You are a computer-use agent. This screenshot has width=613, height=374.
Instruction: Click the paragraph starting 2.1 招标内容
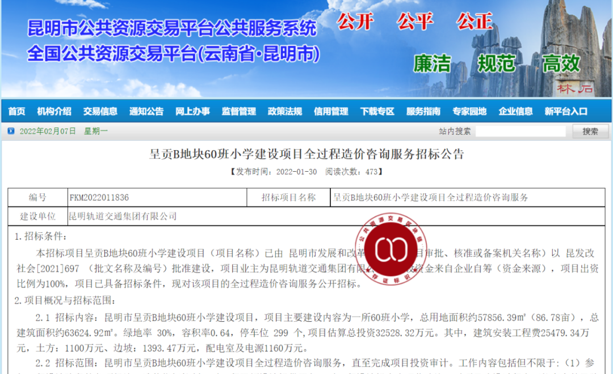(307, 333)
